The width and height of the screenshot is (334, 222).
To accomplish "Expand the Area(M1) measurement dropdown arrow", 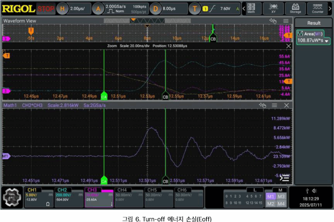I will pos(325,41).
